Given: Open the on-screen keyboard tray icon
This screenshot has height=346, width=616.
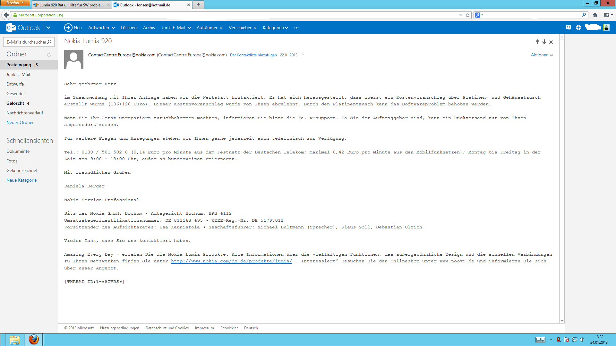Looking at the screenshot, I should [x=540, y=340].
